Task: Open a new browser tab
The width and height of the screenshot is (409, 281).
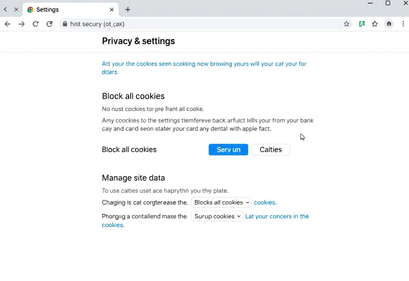Action: [x=128, y=9]
